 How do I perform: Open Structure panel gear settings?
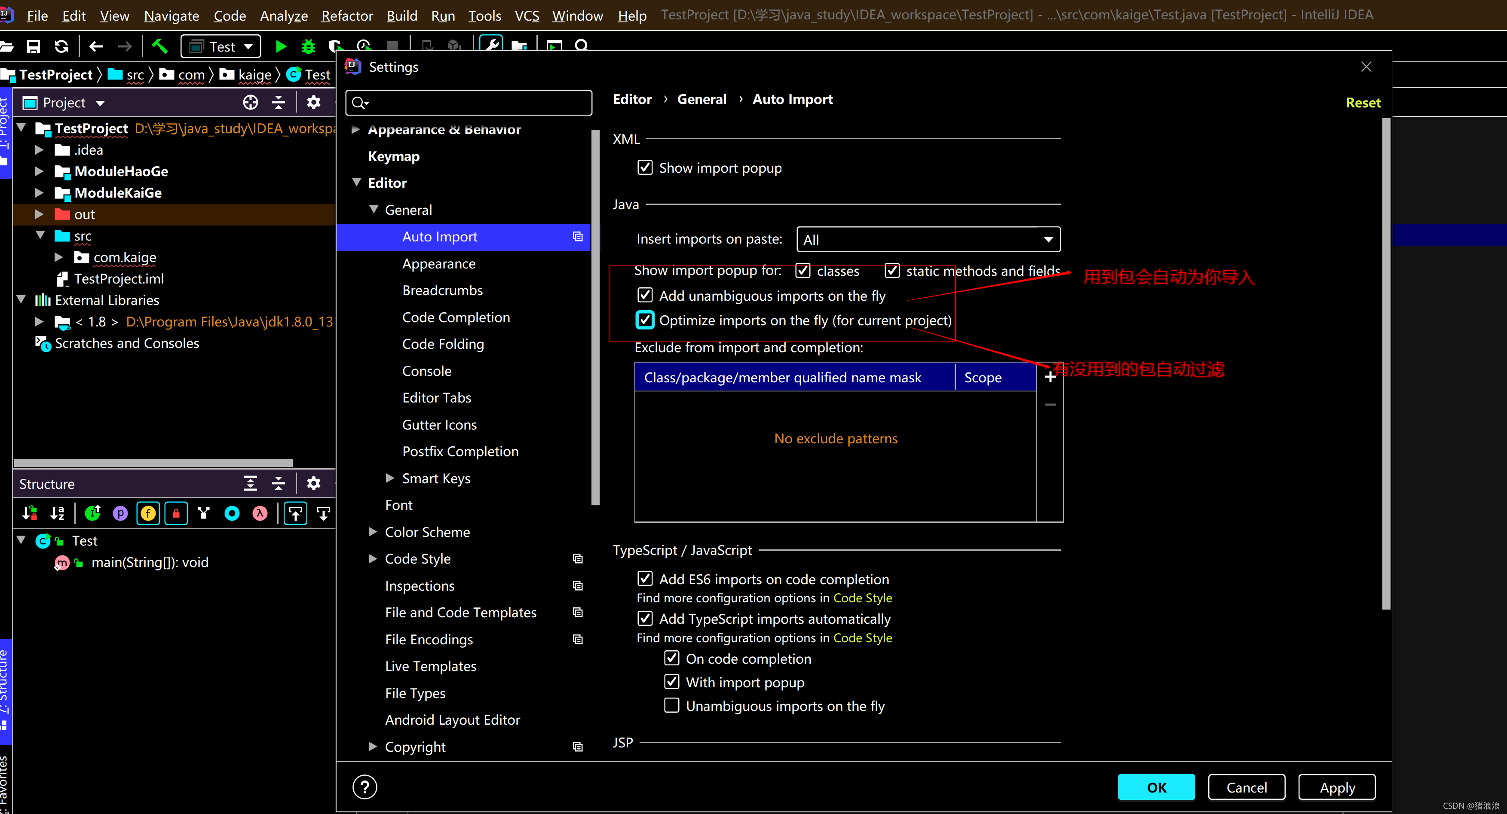coord(314,483)
